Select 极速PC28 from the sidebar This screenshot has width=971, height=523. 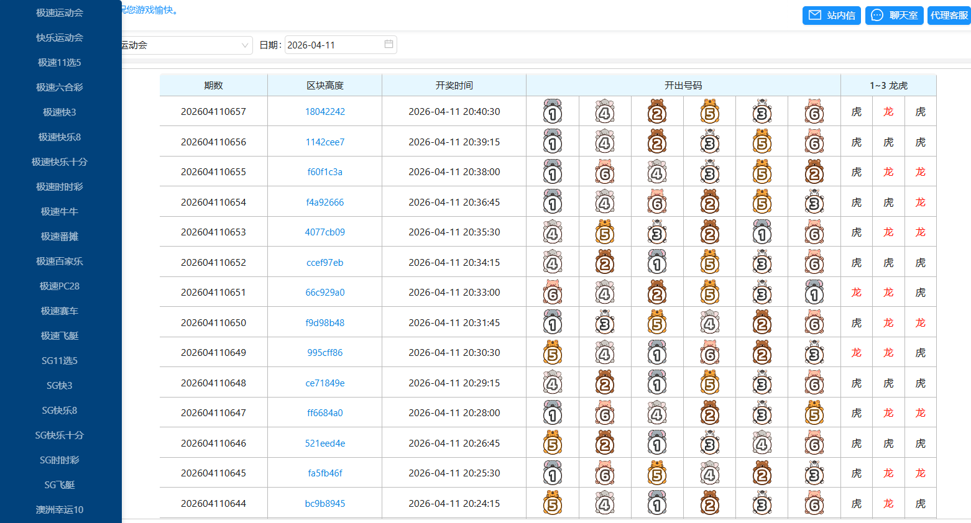pos(60,286)
